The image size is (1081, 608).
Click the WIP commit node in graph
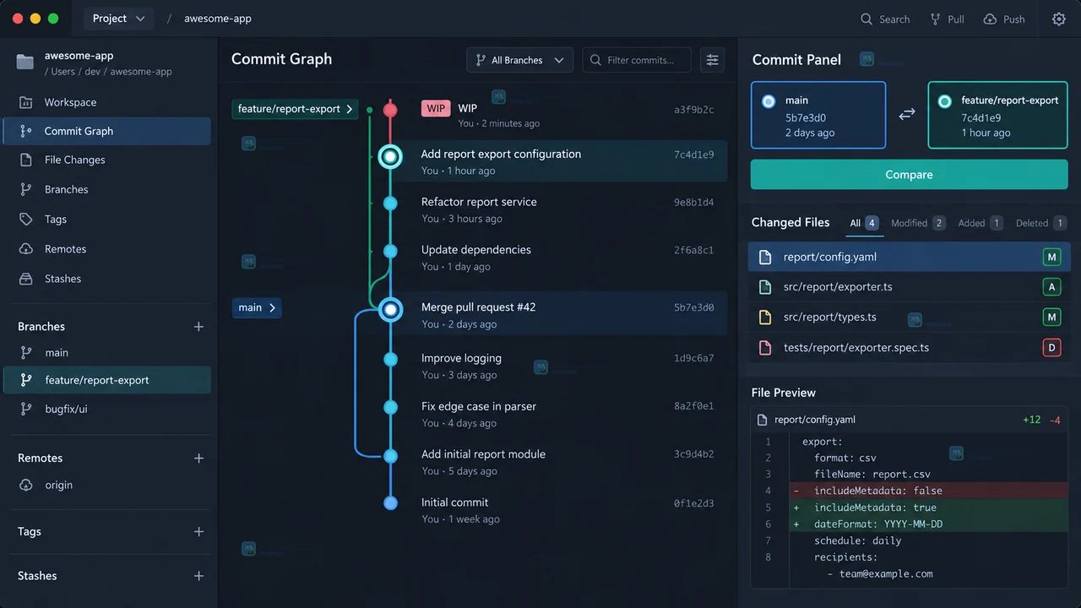coord(390,109)
